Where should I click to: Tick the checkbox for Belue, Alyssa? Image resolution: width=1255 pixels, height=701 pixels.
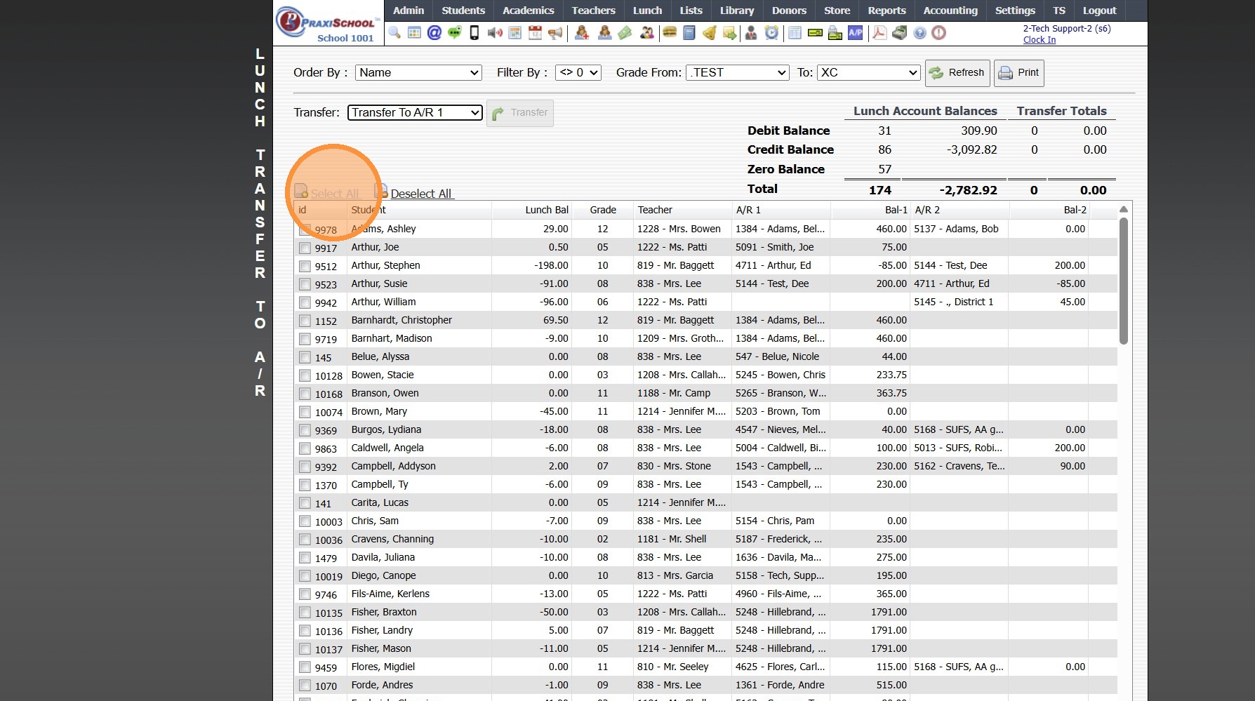click(x=305, y=357)
